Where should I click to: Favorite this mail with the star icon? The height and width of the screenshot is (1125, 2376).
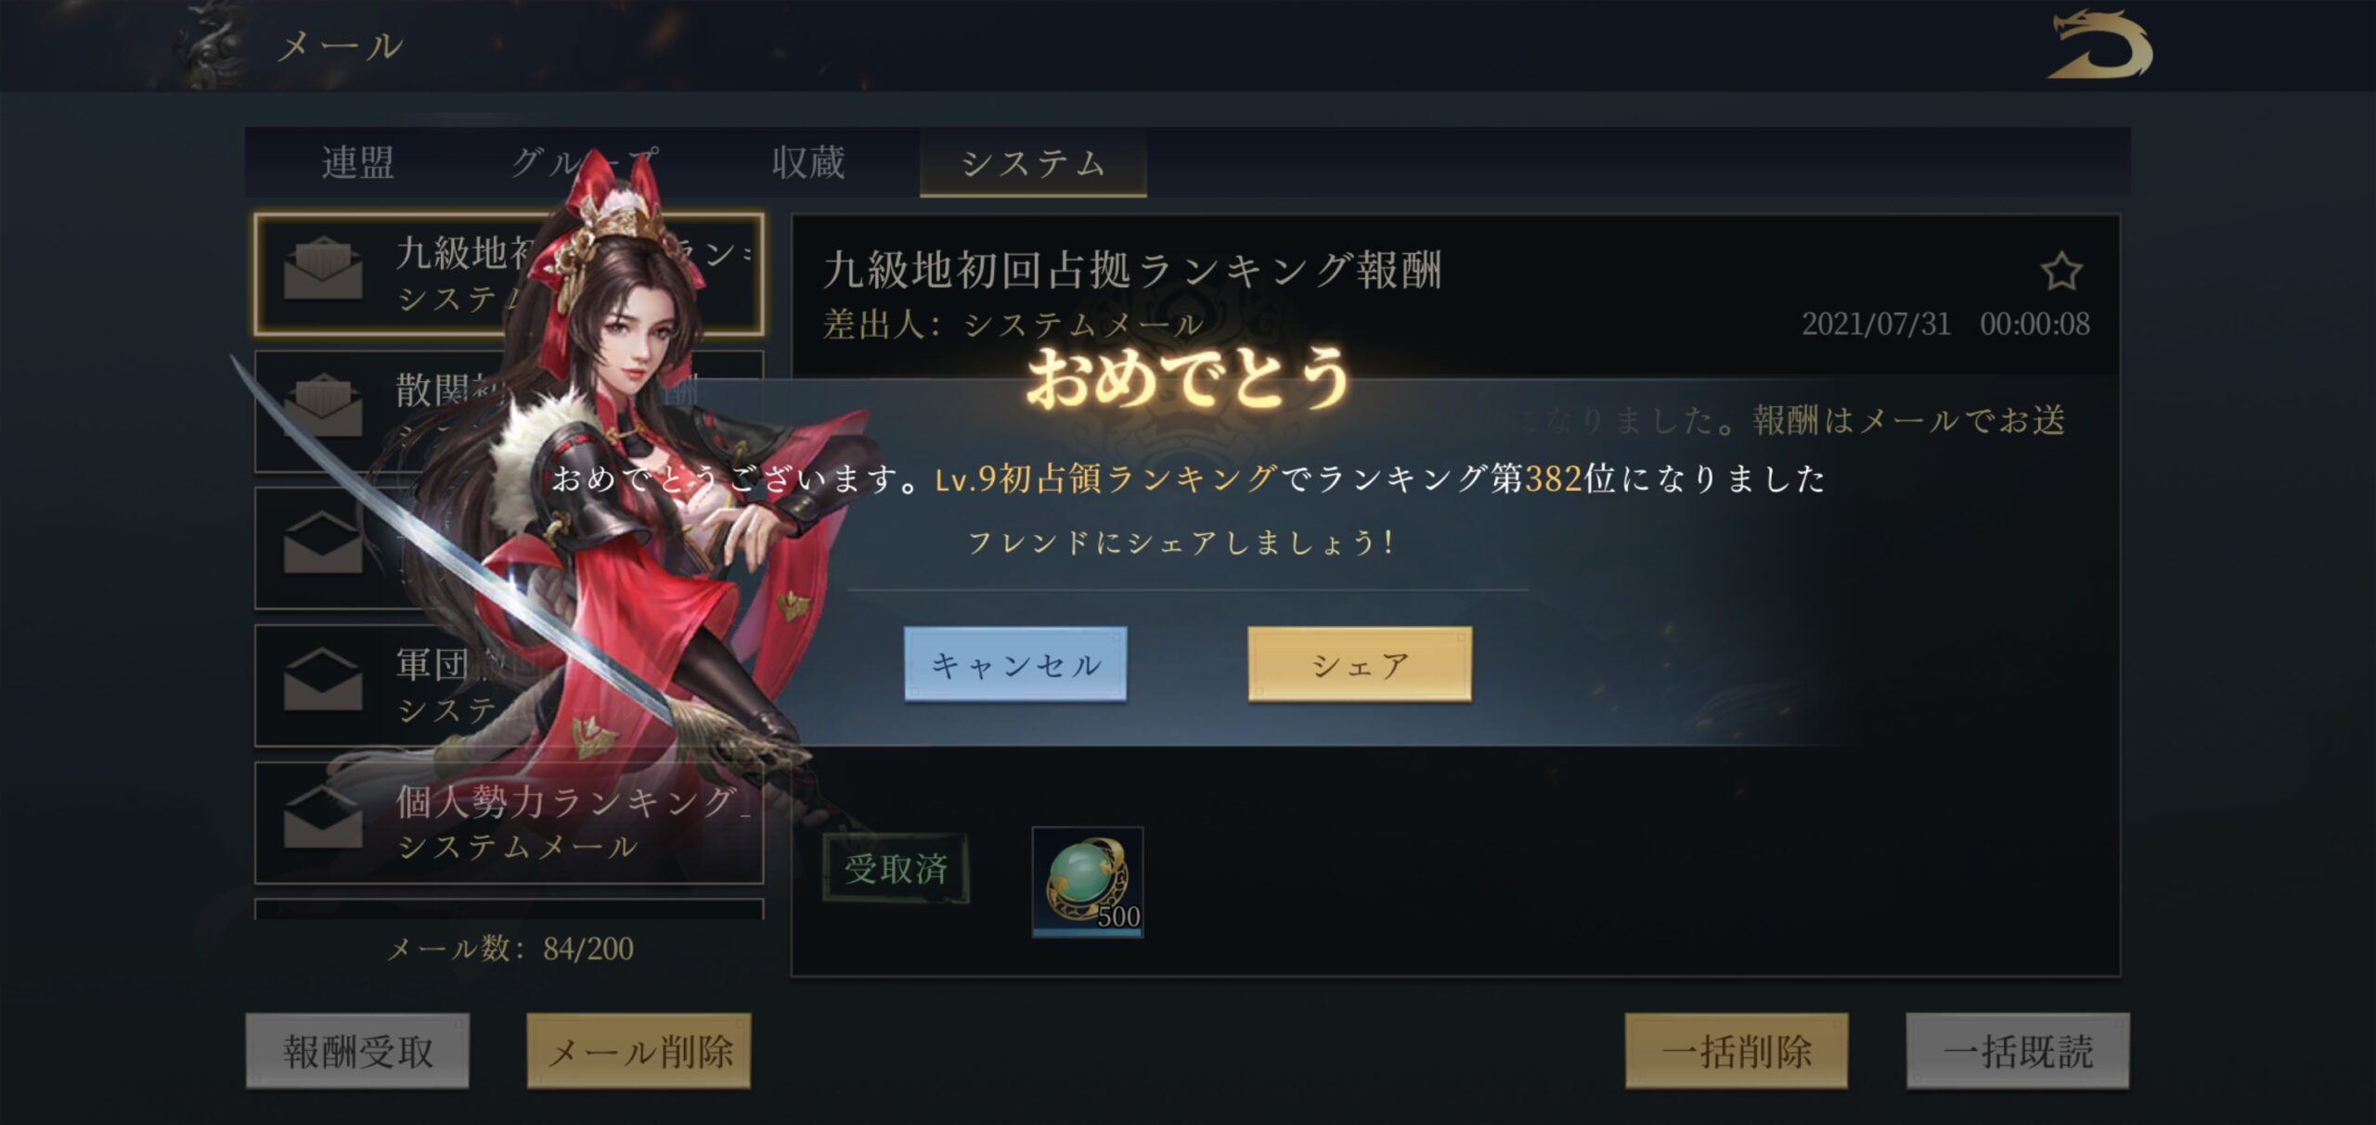[2061, 271]
